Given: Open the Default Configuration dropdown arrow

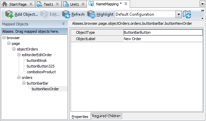Looking at the screenshot, I should click(x=179, y=14).
